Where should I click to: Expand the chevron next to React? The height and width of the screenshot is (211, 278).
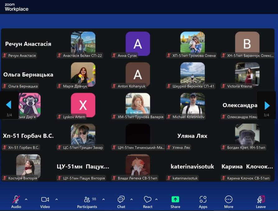156,199
